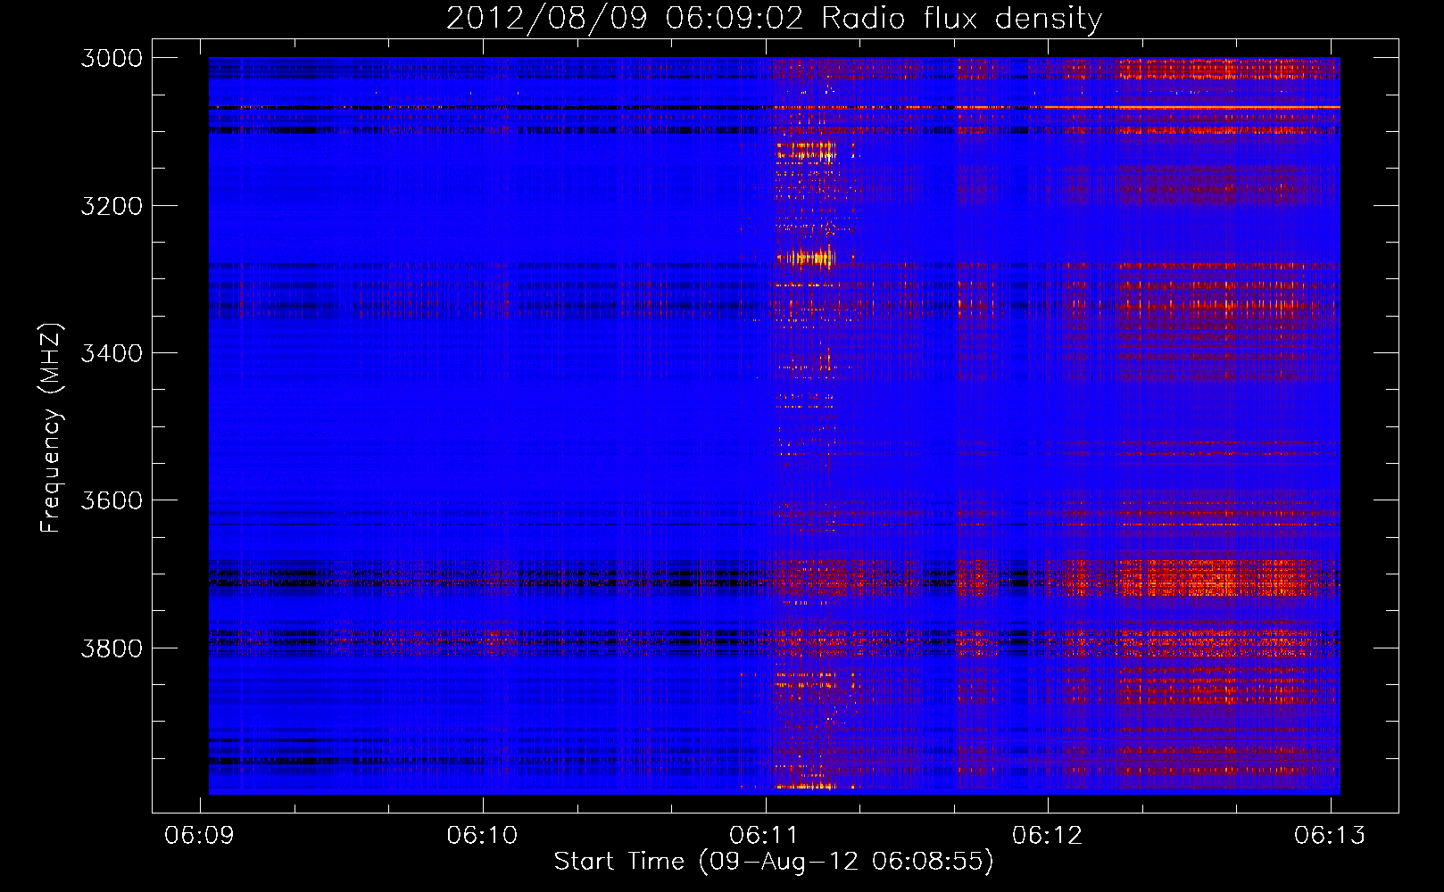Select the 3200 frequency axis label
1444x892 pixels.
[112, 206]
